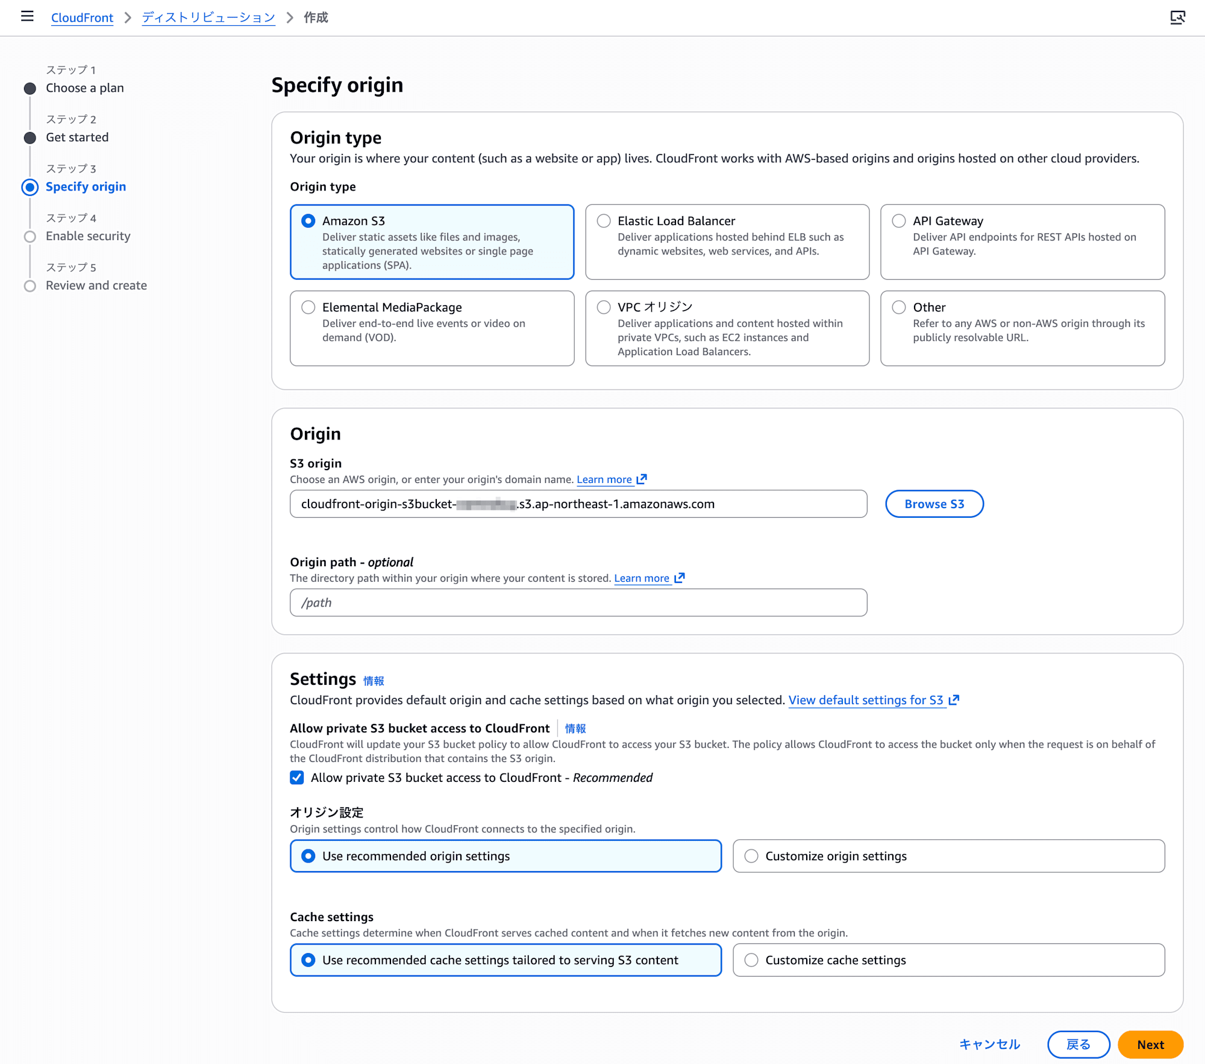Go to step 1 Choose a plan
The height and width of the screenshot is (1064, 1205).
tap(85, 88)
